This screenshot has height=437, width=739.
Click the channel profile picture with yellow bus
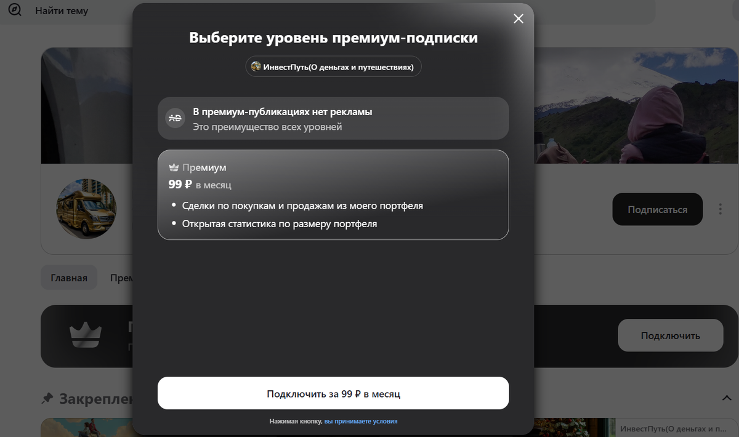coord(86,209)
